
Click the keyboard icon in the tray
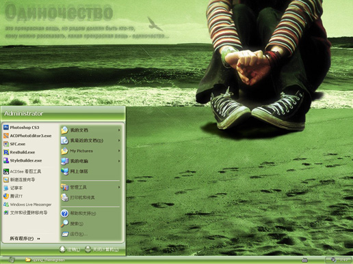[x=304, y=260]
